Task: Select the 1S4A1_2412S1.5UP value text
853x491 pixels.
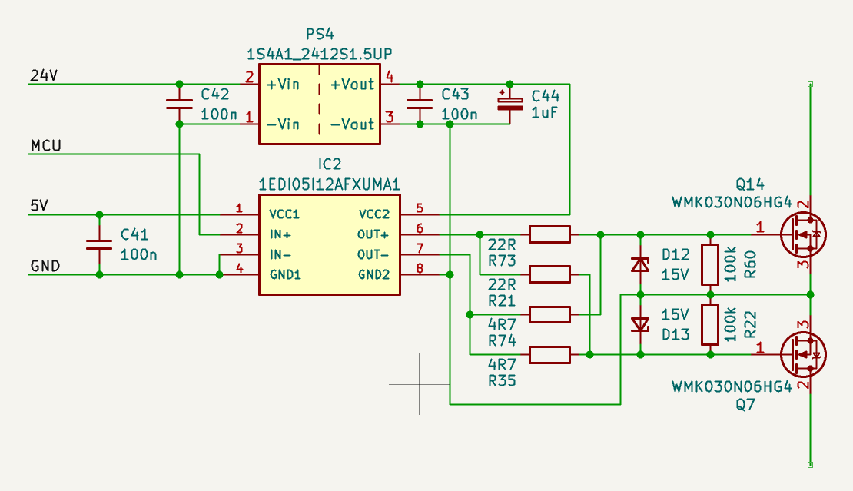Action: pos(320,54)
